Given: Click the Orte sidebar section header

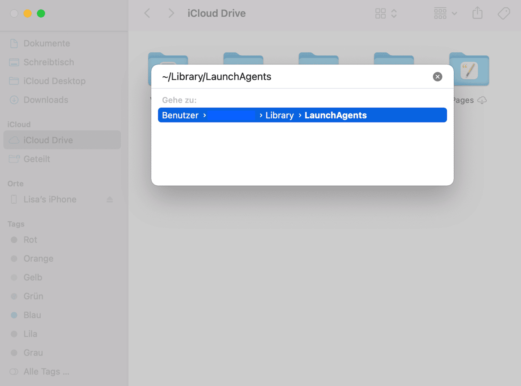Looking at the screenshot, I should (15, 184).
